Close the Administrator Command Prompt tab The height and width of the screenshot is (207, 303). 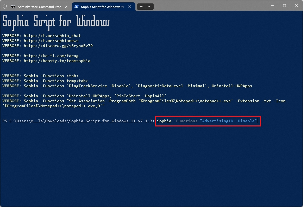(66, 7)
